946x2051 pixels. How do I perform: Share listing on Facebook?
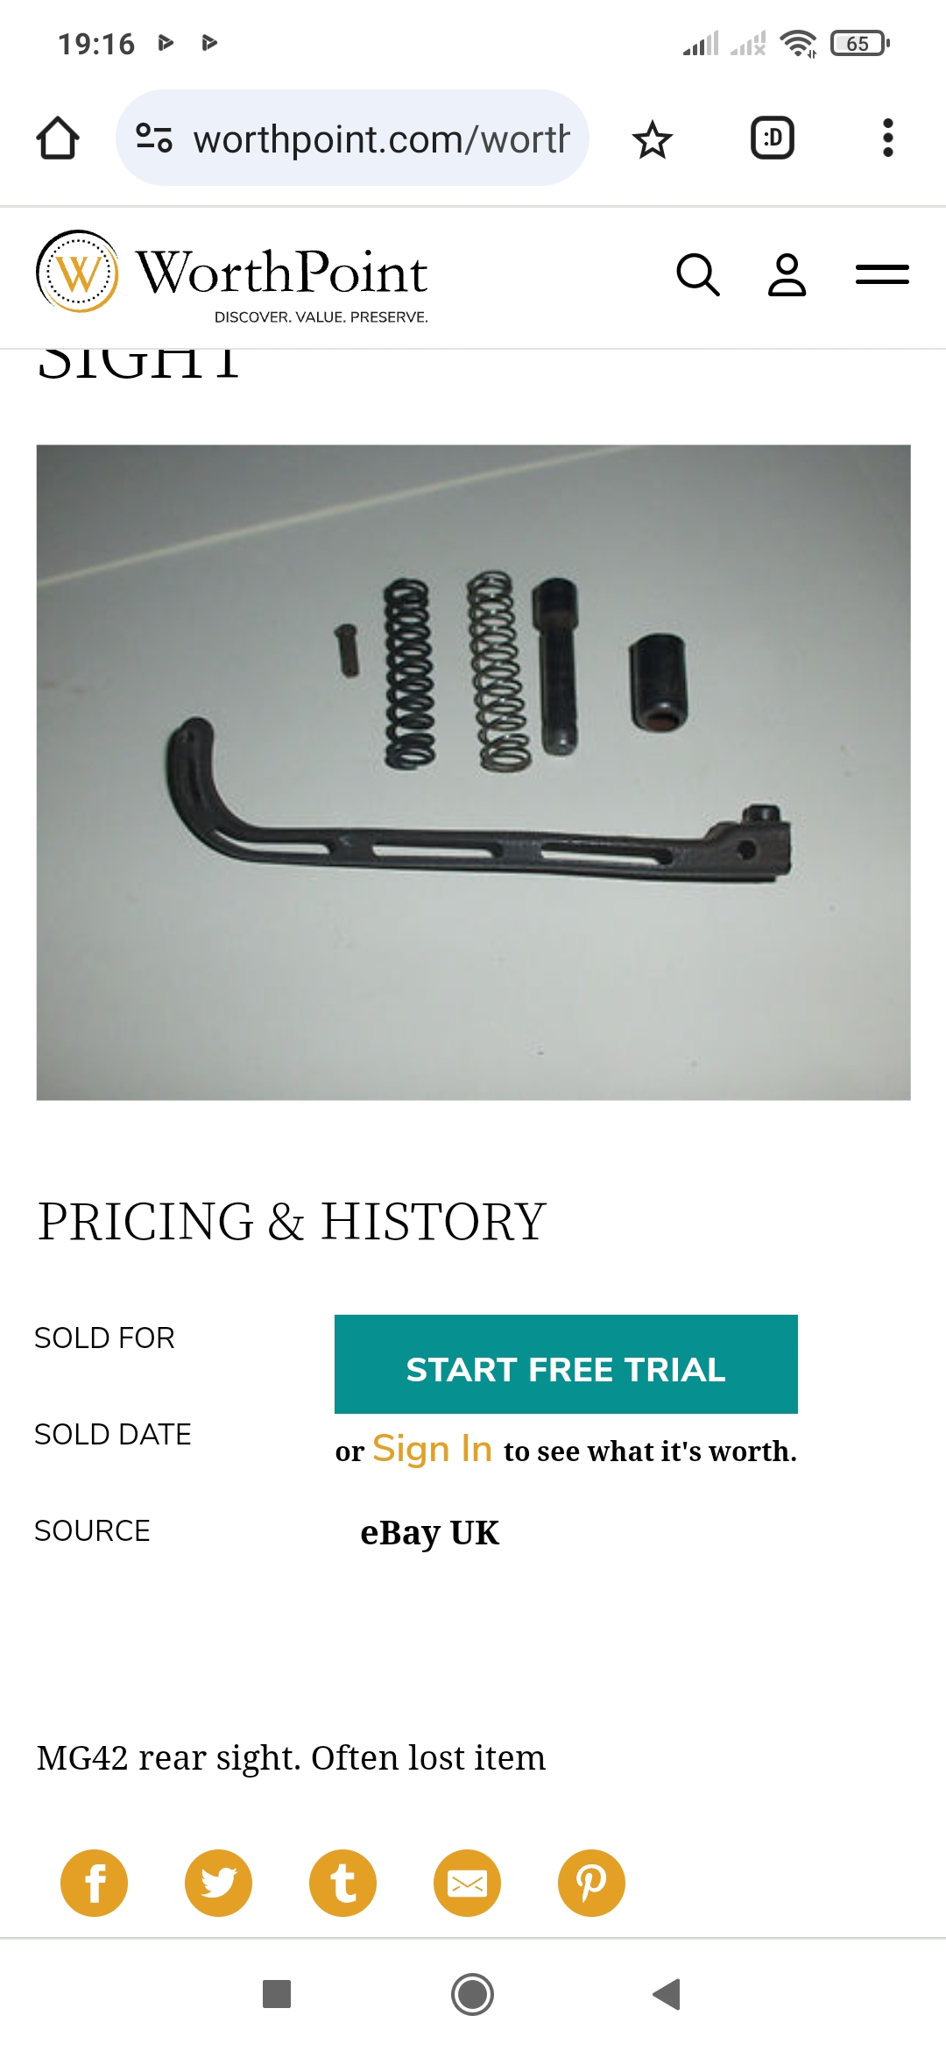tap(94, 1883)
